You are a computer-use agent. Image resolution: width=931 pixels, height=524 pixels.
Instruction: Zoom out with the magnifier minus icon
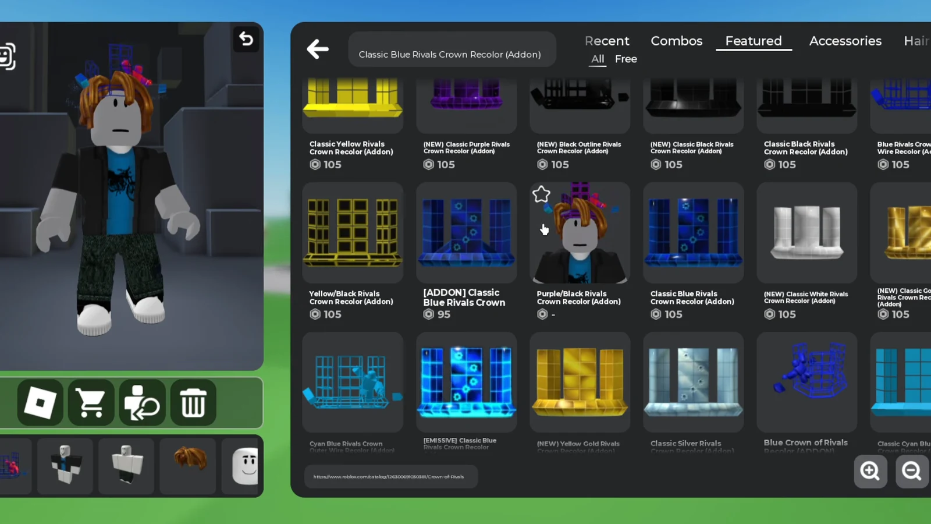(x=912, y=470)
